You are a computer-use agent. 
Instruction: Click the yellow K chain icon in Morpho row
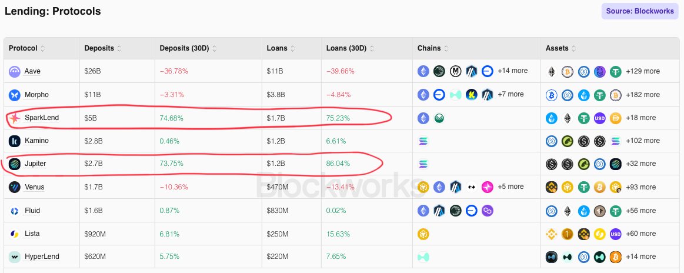472,95
